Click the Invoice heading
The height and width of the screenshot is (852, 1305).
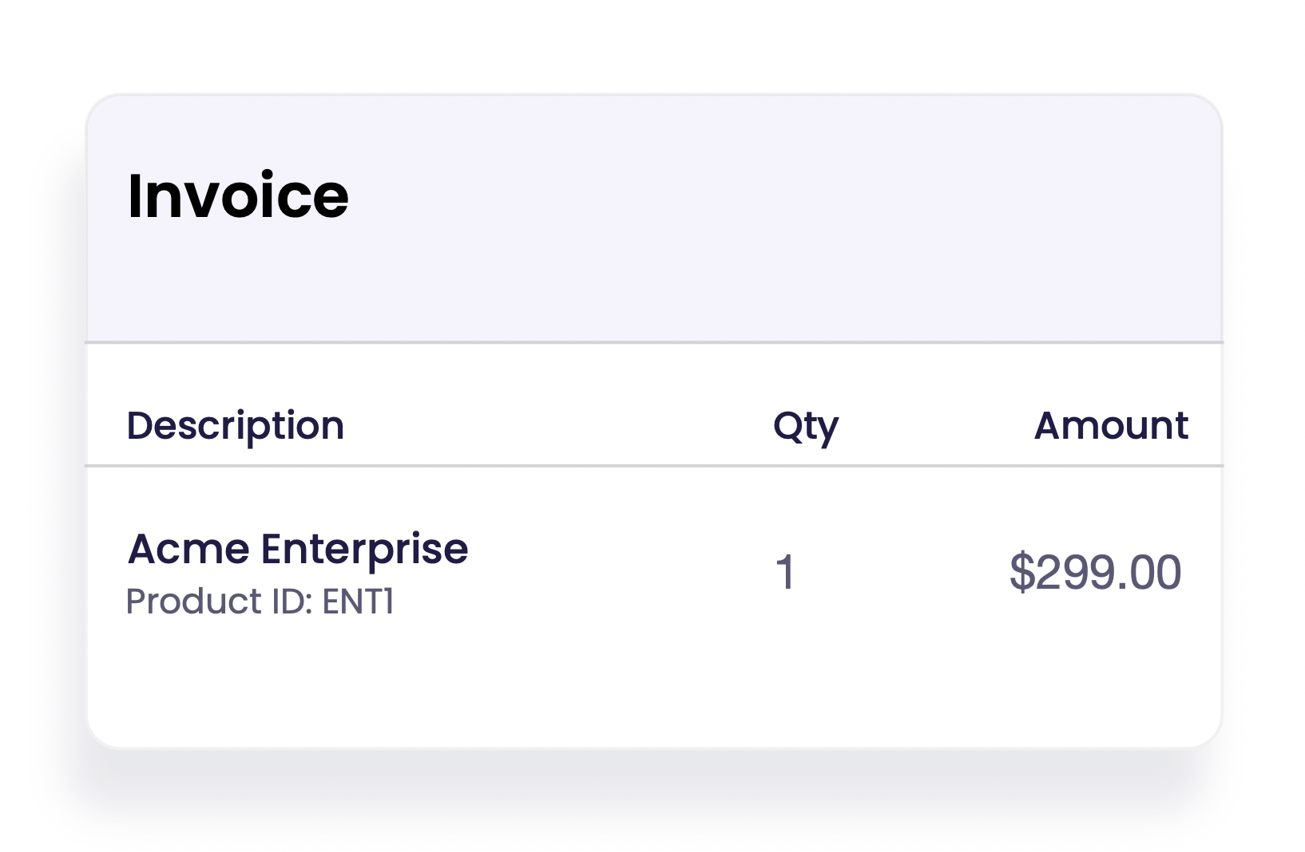(x=238, y=195)
